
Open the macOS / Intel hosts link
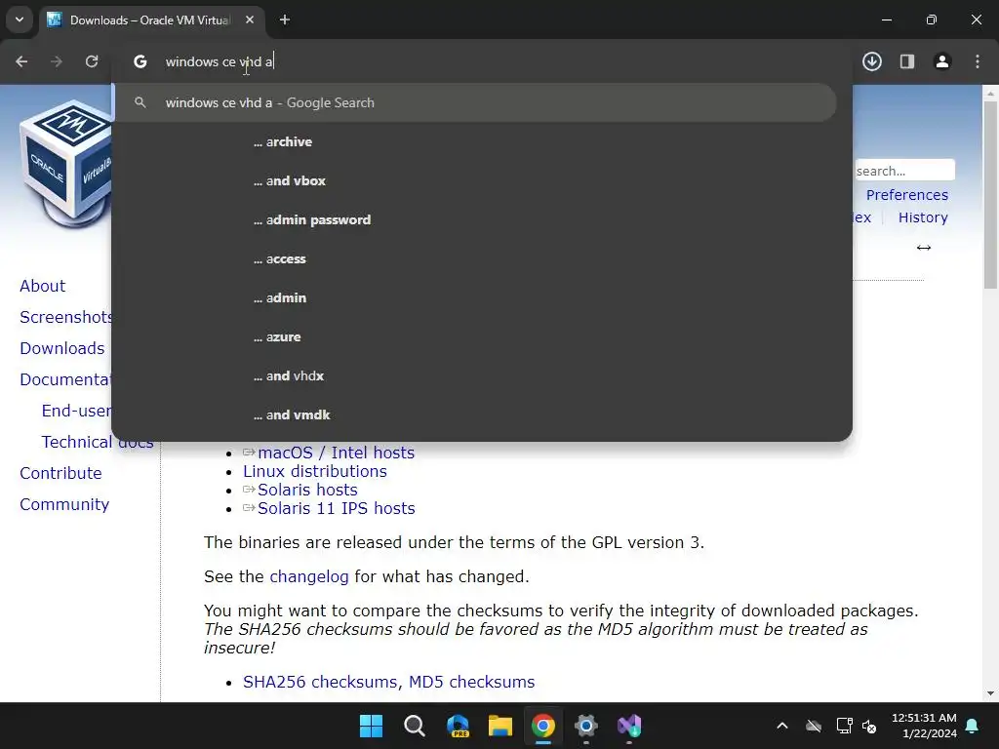[336, 453]
